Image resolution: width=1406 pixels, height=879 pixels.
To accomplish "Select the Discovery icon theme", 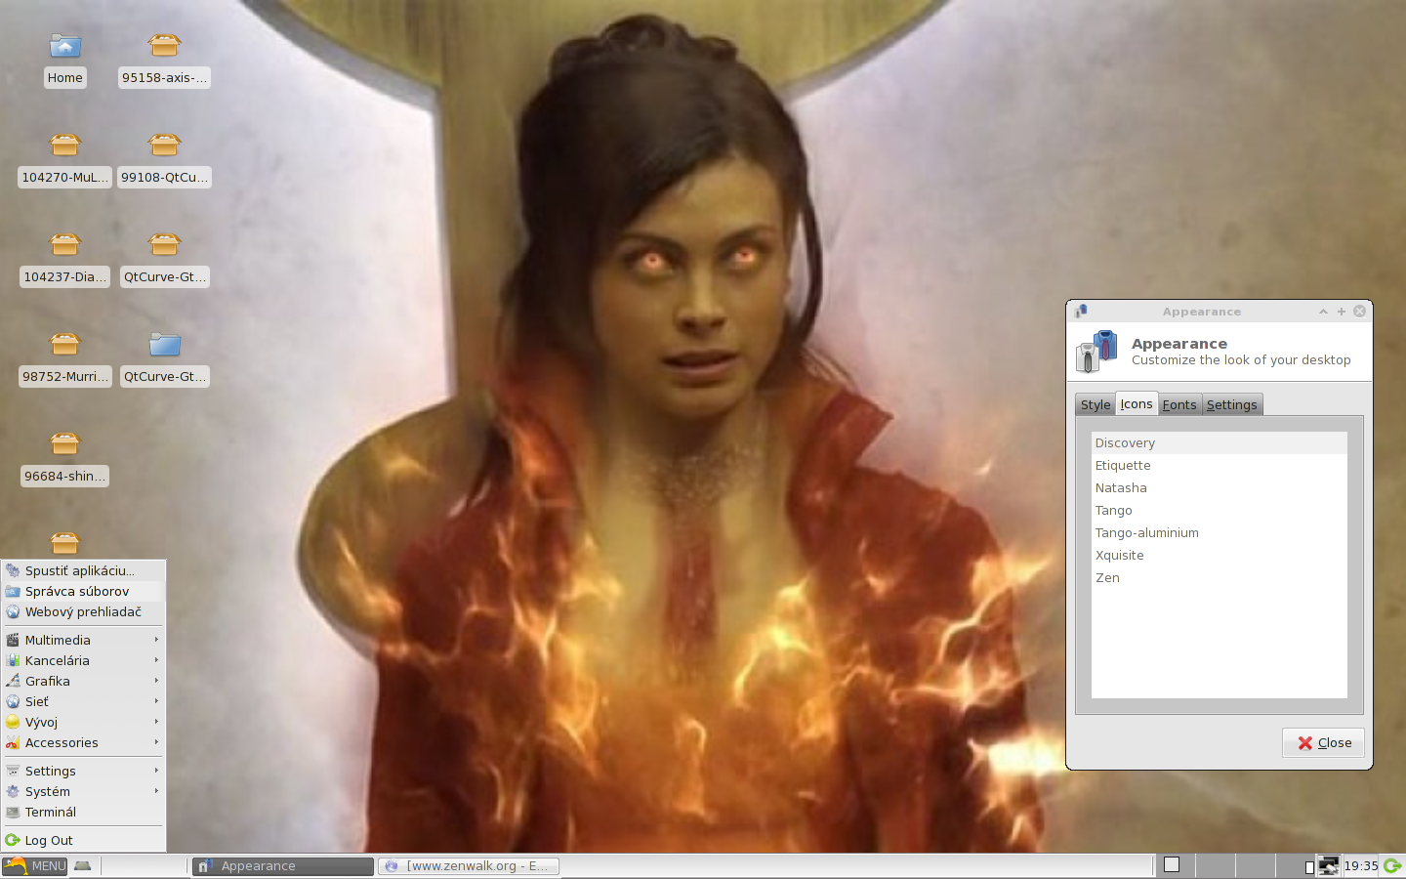I will (1220, 442).
